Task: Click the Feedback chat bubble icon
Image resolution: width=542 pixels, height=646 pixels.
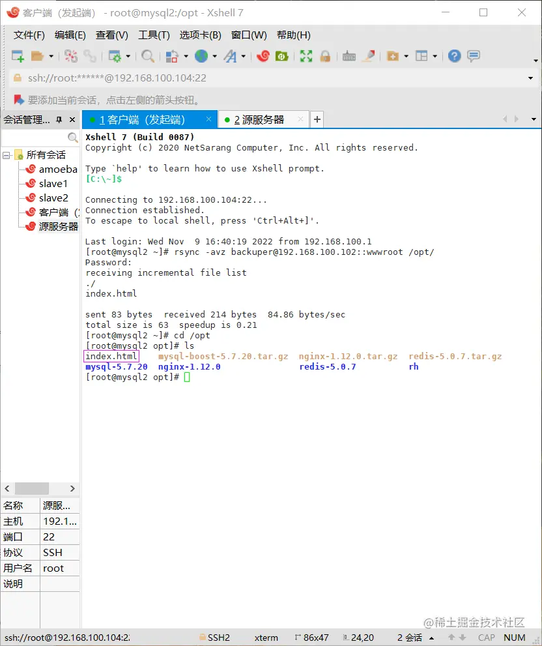Action: (x=474, y=56)
